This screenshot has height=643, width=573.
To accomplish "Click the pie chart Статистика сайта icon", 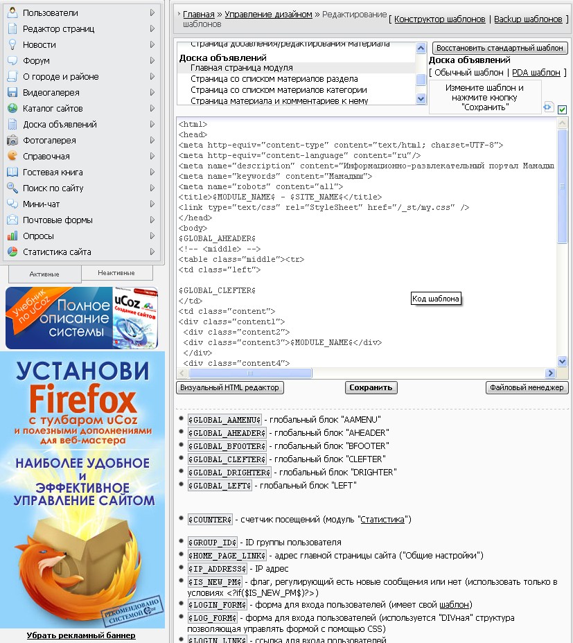I will pyautogui.click(x=12, y=252).
